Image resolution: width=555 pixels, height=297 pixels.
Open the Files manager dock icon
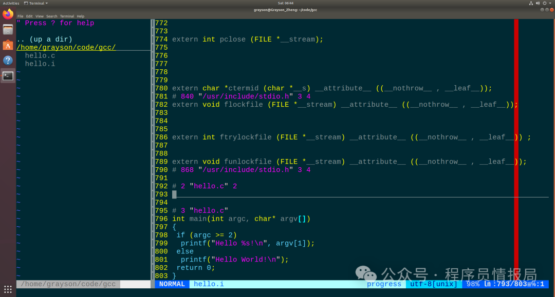click(x=8, y=30)
